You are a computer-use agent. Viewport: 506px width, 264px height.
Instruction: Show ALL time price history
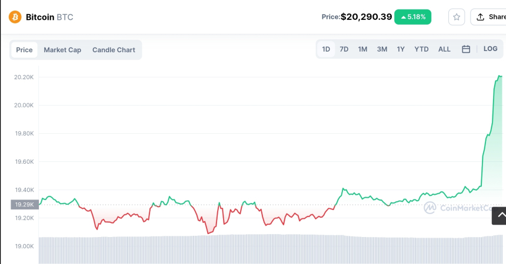(x=444, y=49)
